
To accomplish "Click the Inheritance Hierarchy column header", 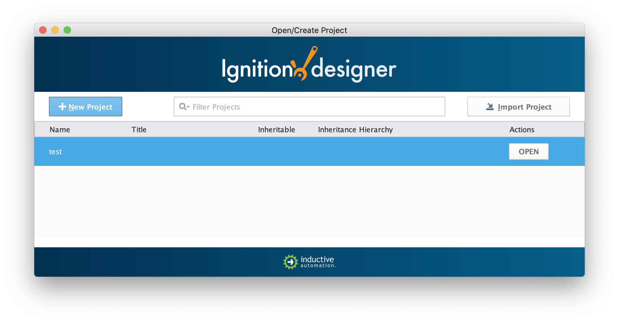I will (355, 129).
